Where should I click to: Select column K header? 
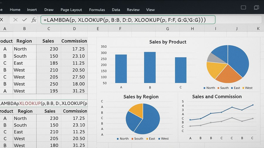click(258, 29)
